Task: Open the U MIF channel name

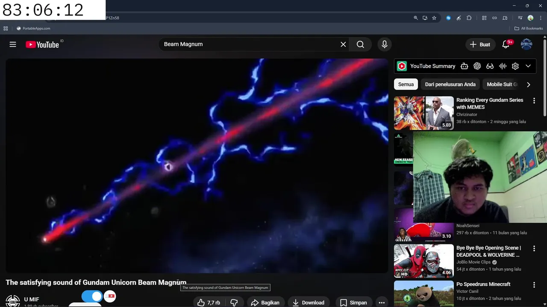Action: pos(32,299)
